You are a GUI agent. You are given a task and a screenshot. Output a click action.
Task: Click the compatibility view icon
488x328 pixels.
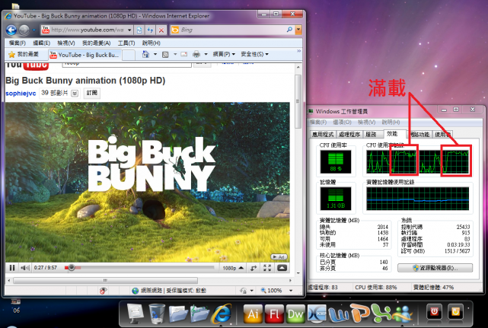coord(139,30)
